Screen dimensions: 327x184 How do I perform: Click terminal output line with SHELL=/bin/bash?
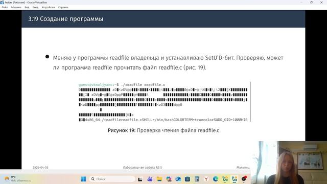point(163,120)
